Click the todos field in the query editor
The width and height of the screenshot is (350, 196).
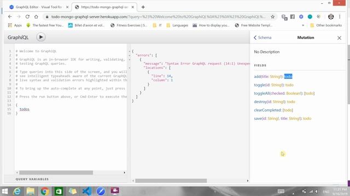[24, 109]
